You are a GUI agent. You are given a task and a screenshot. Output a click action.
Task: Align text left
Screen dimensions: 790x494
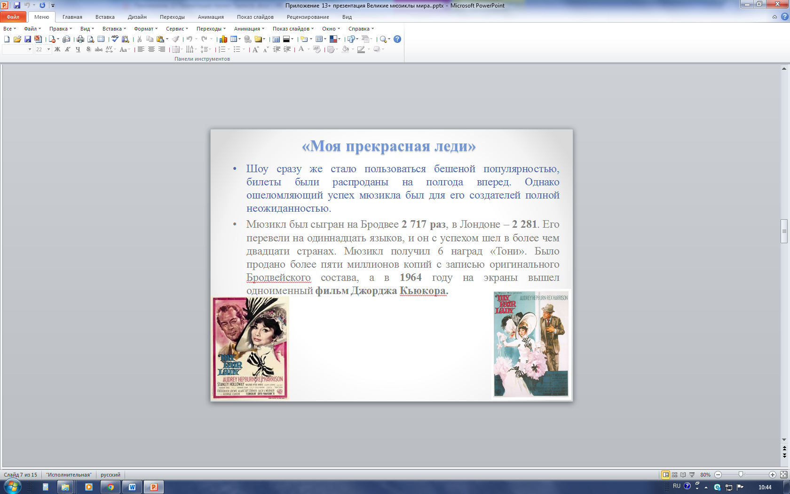(x=141, y=49)
